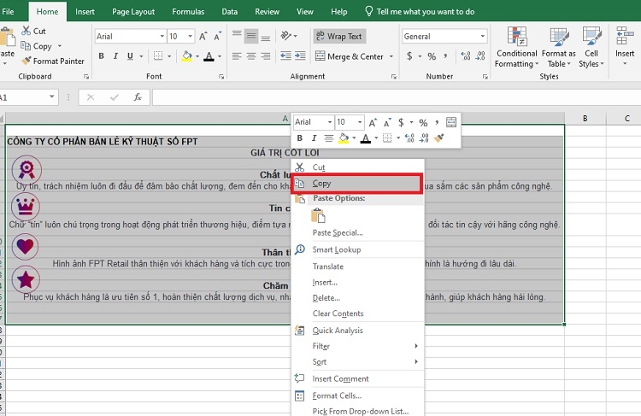Select Top Align in Alignment group
The image size is (641, 416).
[237, 36]
